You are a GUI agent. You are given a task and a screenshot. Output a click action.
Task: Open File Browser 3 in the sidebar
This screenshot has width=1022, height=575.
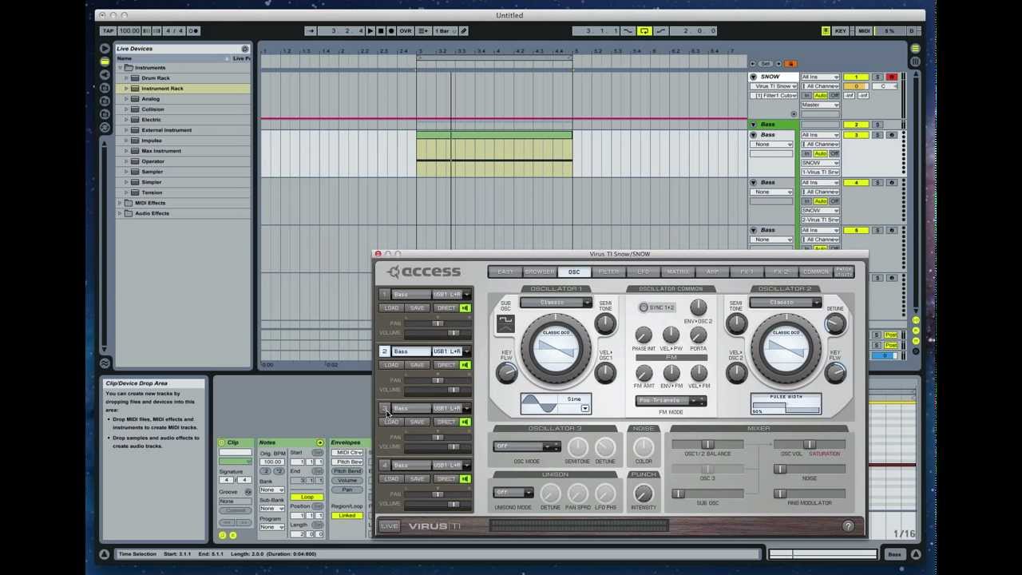pyautogui.click(x=105, y=114)
